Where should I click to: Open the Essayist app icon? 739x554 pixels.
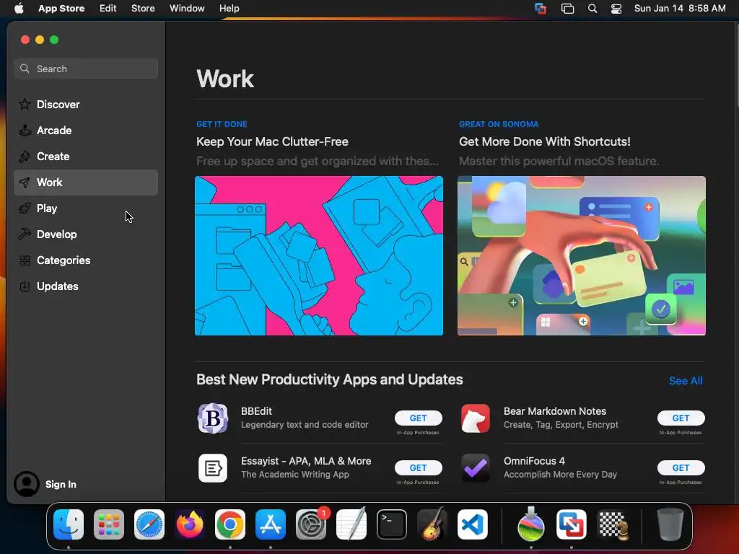coord(213,468)
